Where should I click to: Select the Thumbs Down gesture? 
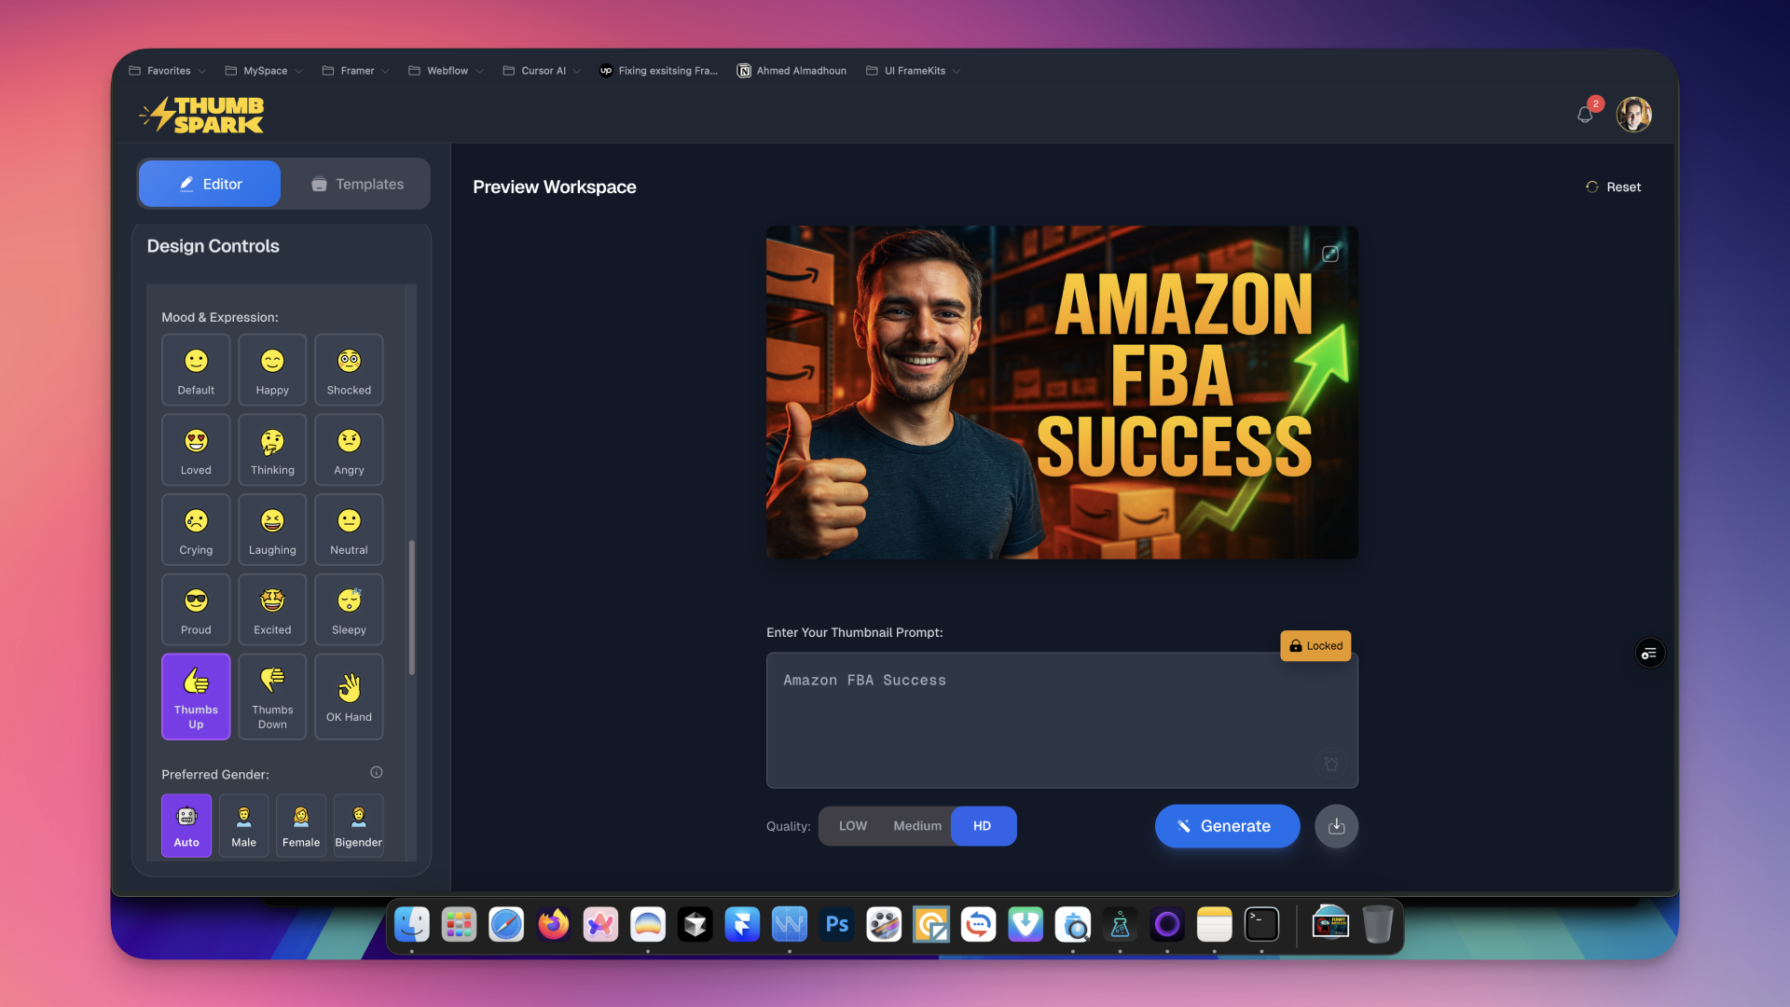272,697
